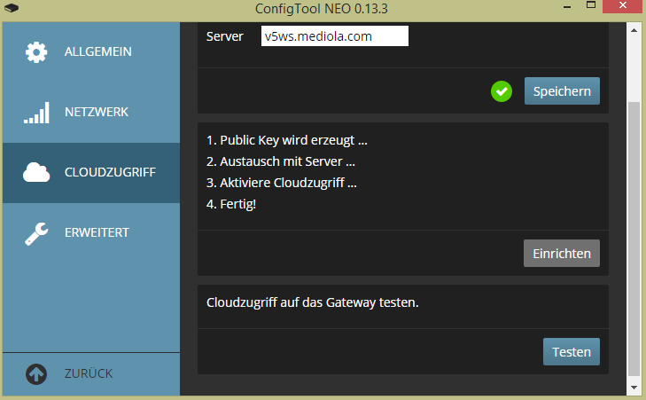This screenshot has height=400, width=646.
Task: Focus the Server address input field
Action: tap(335, 36)
